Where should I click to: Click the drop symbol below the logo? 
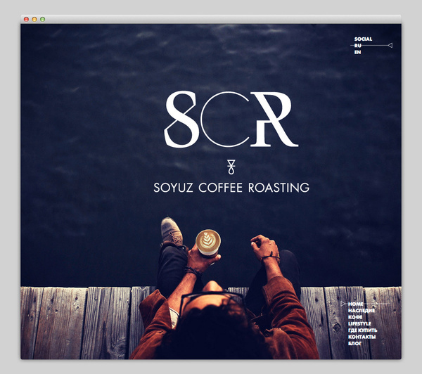(231, 167)
